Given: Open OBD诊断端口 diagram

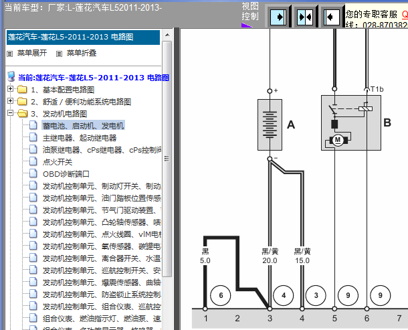Looking at the screenshot, I should tap(66, 174).
